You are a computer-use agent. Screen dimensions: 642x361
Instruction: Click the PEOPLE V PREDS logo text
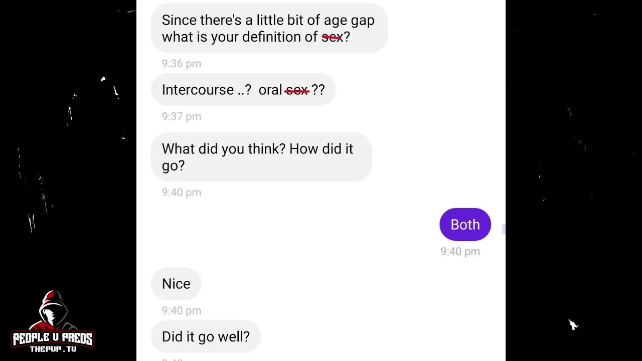coord(53,338)
